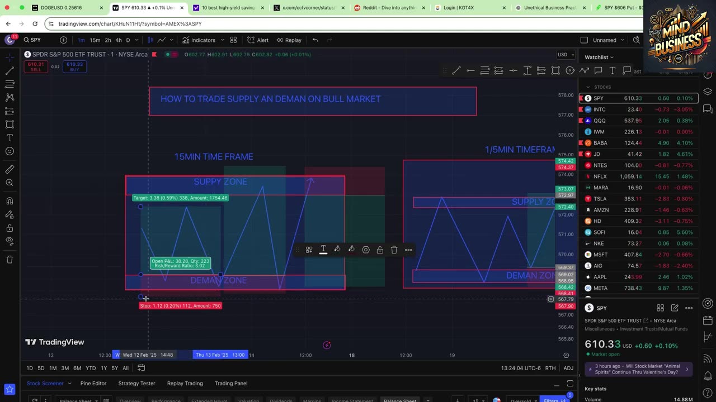This screenshot has height=402, width=716.
Task: Select TSLA in the watchlist
Action: pyautogui.click(x=638, y=199)
